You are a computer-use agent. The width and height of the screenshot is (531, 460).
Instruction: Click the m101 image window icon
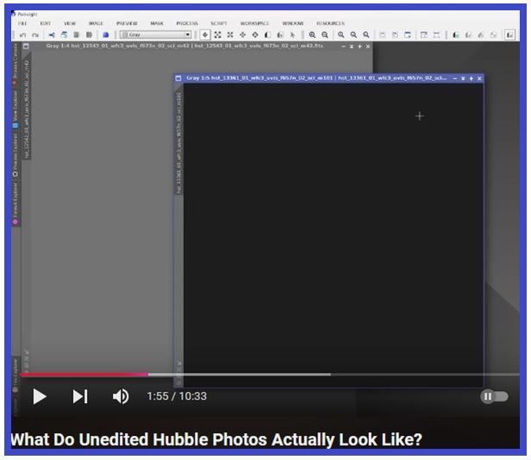click(178, 78)
